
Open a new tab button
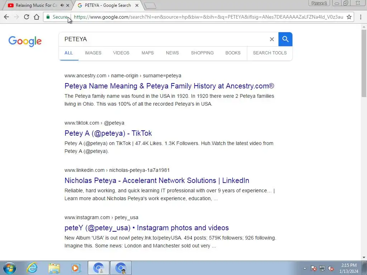pyautogui.click(x=150, y=6)
